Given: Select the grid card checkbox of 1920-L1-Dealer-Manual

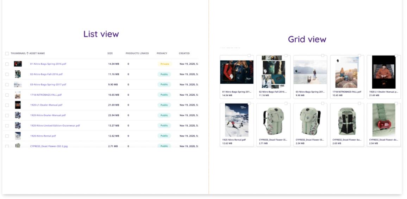Looking at the screenshot, I should click(x=396, y=56).
